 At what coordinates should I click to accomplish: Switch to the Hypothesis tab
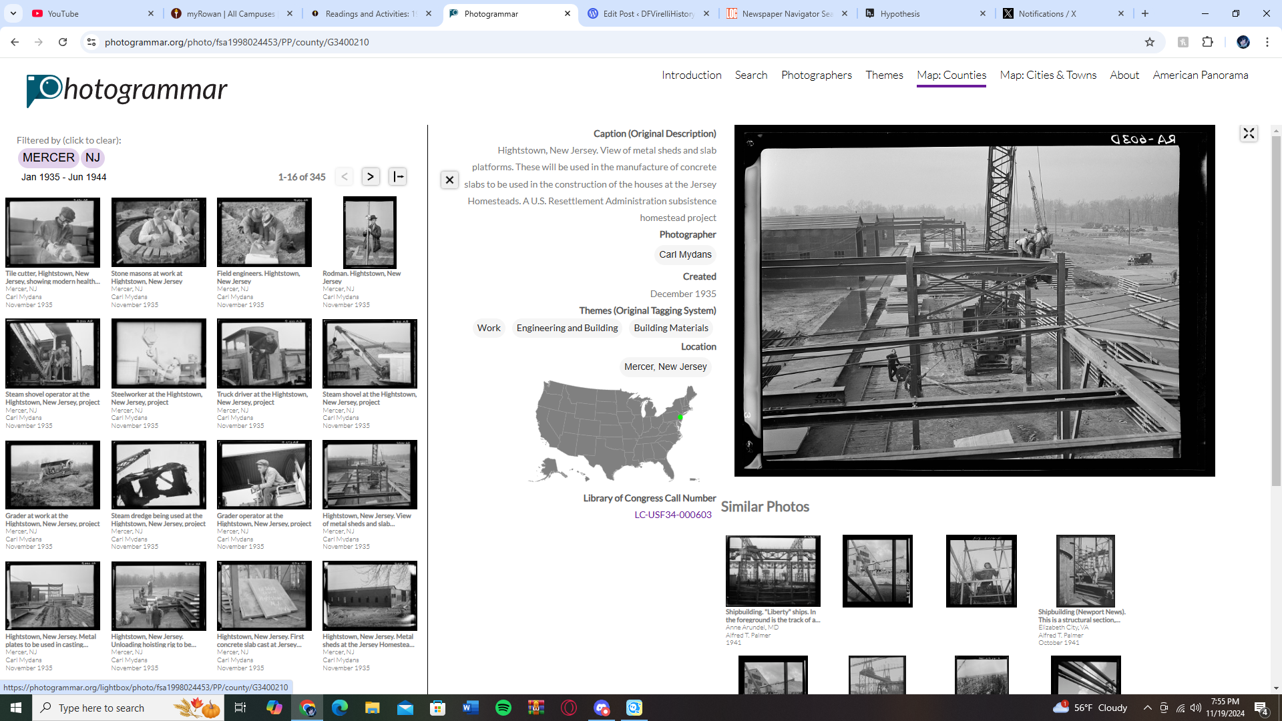pos(925,13)
